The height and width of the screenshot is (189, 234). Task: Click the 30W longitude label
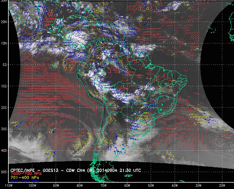point(198,186)
